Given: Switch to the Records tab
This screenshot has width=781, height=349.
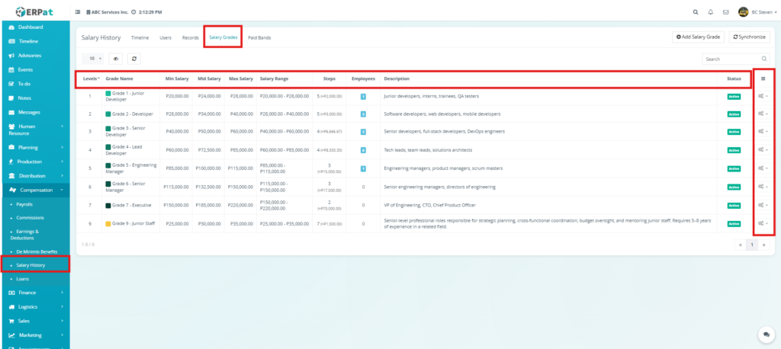Looking at the screenshot, I should pyautogui.click(x=191, y=37).
